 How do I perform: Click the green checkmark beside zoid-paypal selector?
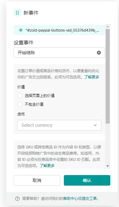(x=21, y=30)
